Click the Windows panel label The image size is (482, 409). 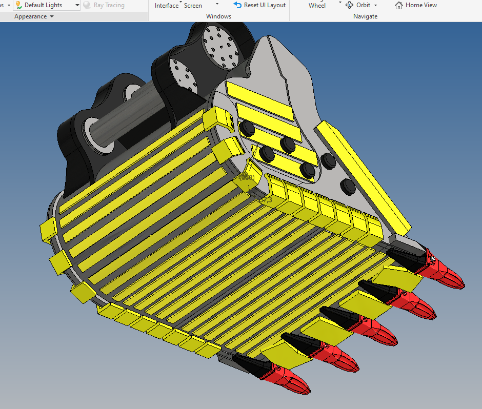pos(218,16)
